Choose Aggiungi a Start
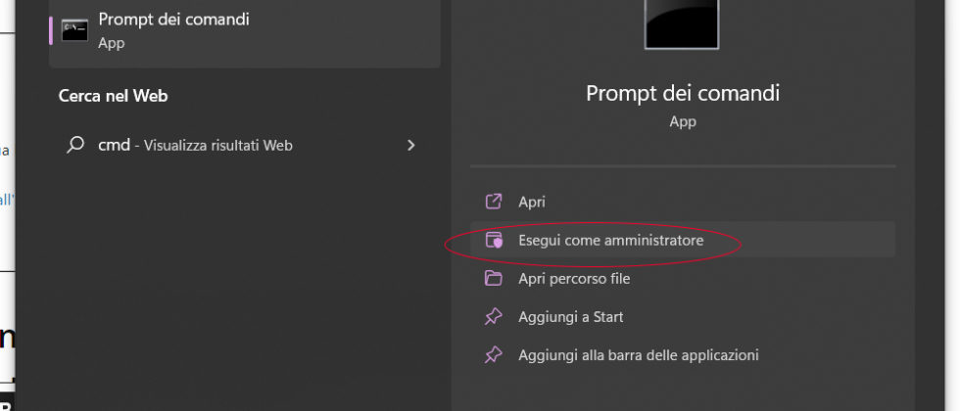 click(x=571, y=317)
